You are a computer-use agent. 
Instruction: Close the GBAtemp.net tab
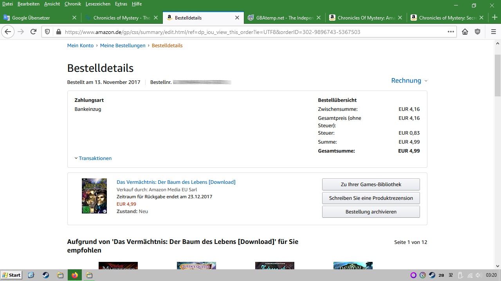318,18
